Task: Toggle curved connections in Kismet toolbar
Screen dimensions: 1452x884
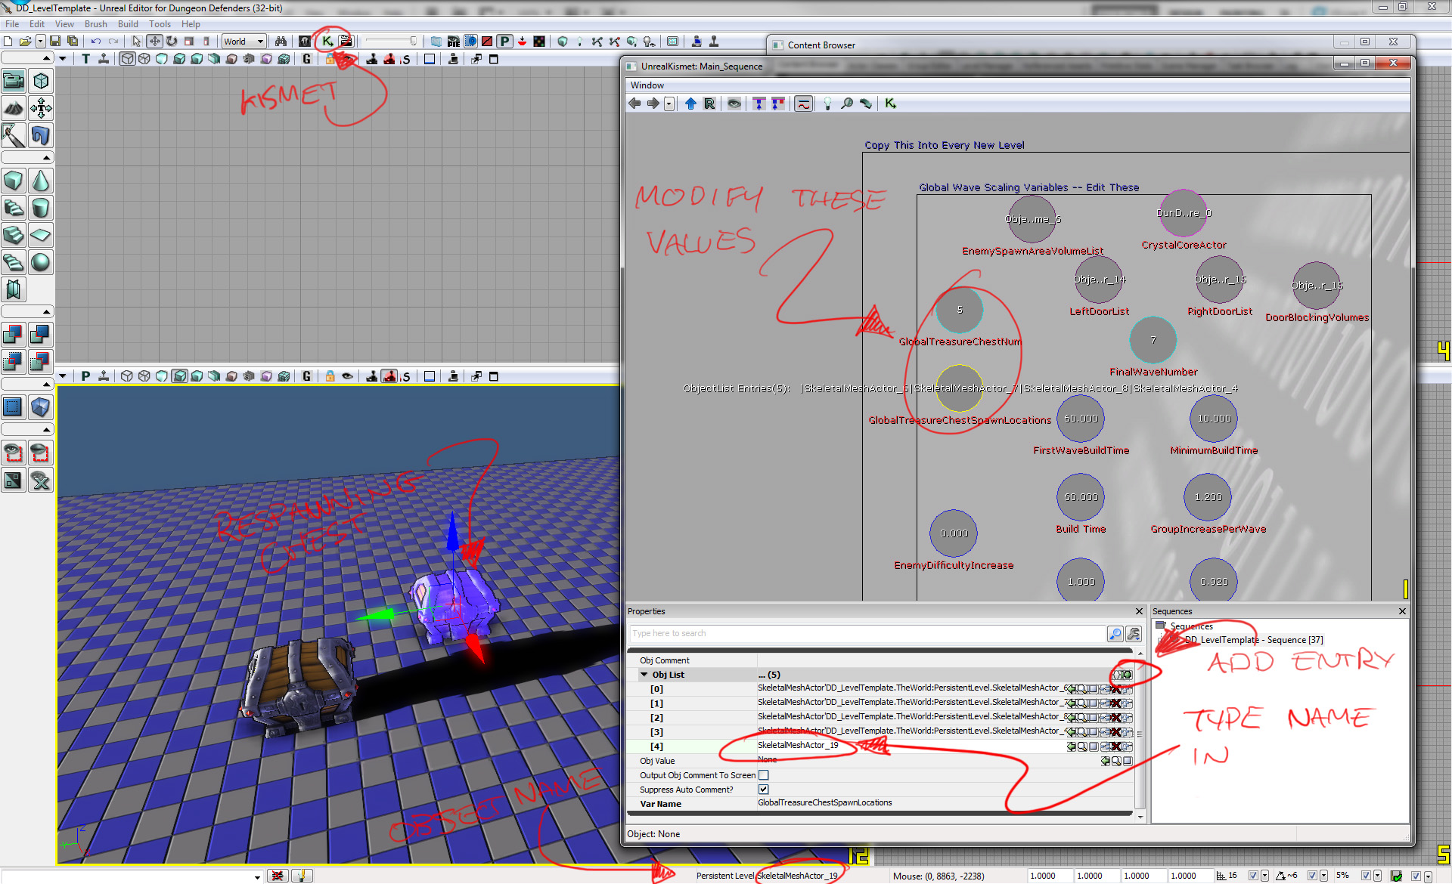Action: (803, 104)
